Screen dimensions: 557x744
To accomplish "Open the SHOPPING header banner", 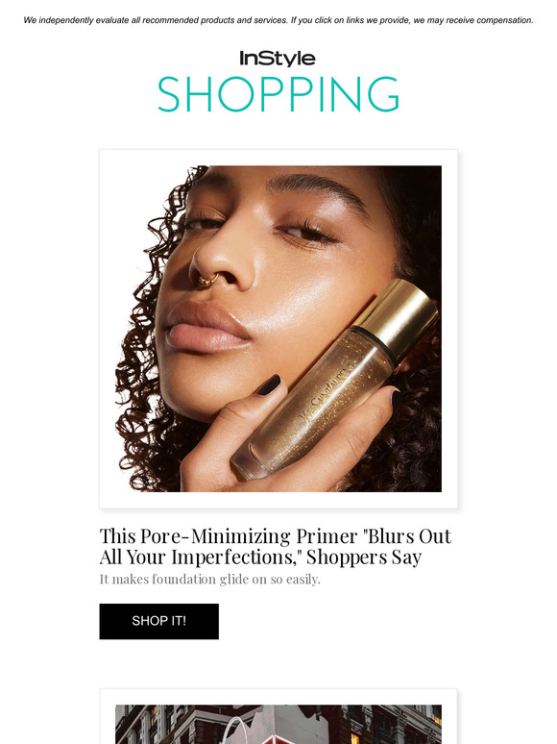I will click(x=278, y=94).
